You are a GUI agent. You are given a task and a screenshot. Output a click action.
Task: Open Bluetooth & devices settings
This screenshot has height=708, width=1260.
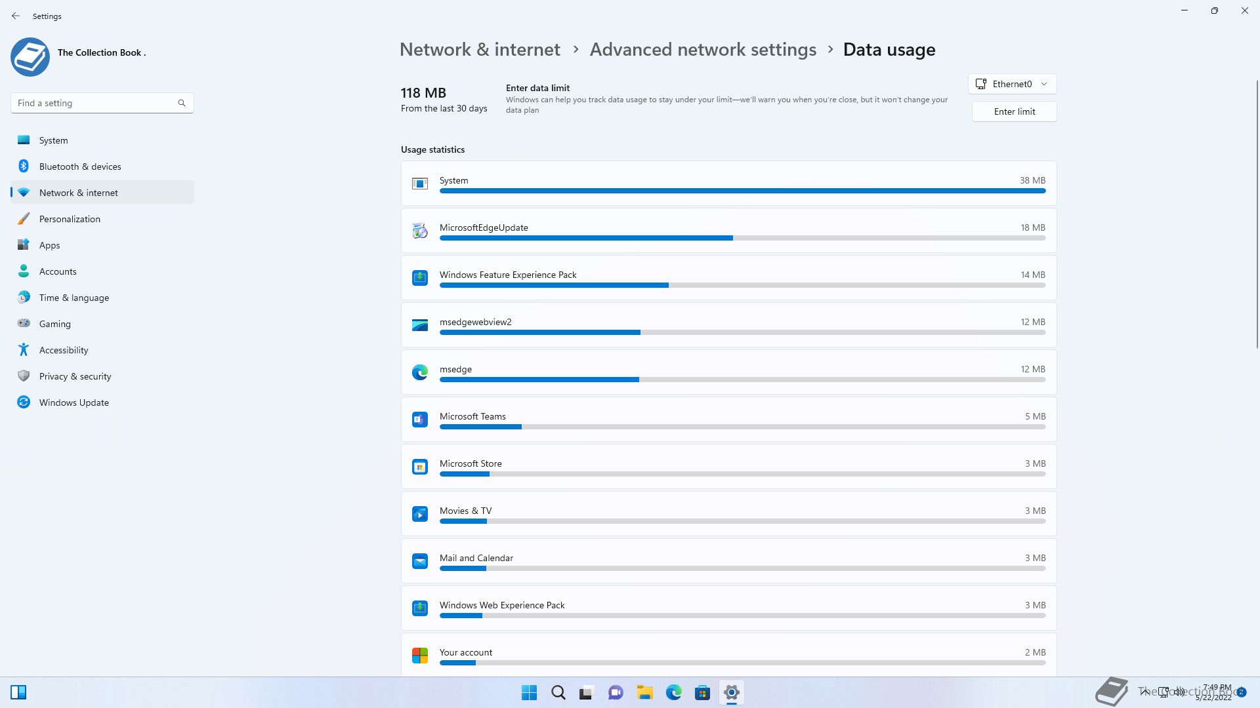(102, 167)
